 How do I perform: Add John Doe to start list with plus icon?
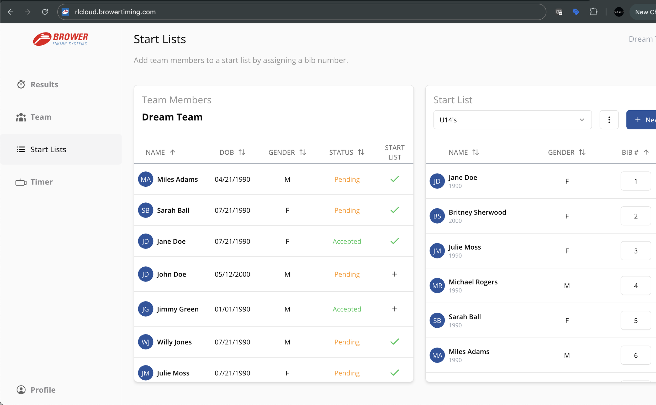point(394,274)
